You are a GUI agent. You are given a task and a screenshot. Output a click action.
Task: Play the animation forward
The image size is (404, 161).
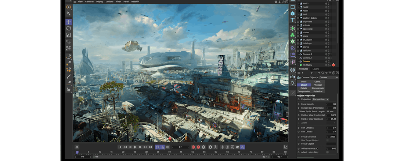135,147
